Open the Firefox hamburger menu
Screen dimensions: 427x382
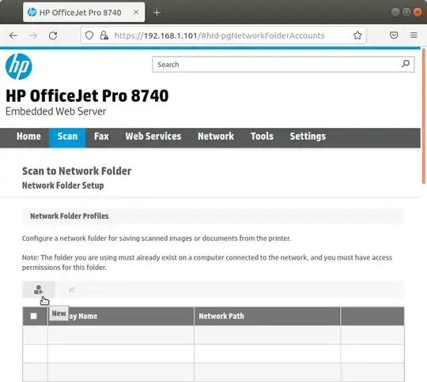click(x=414, y=36)
